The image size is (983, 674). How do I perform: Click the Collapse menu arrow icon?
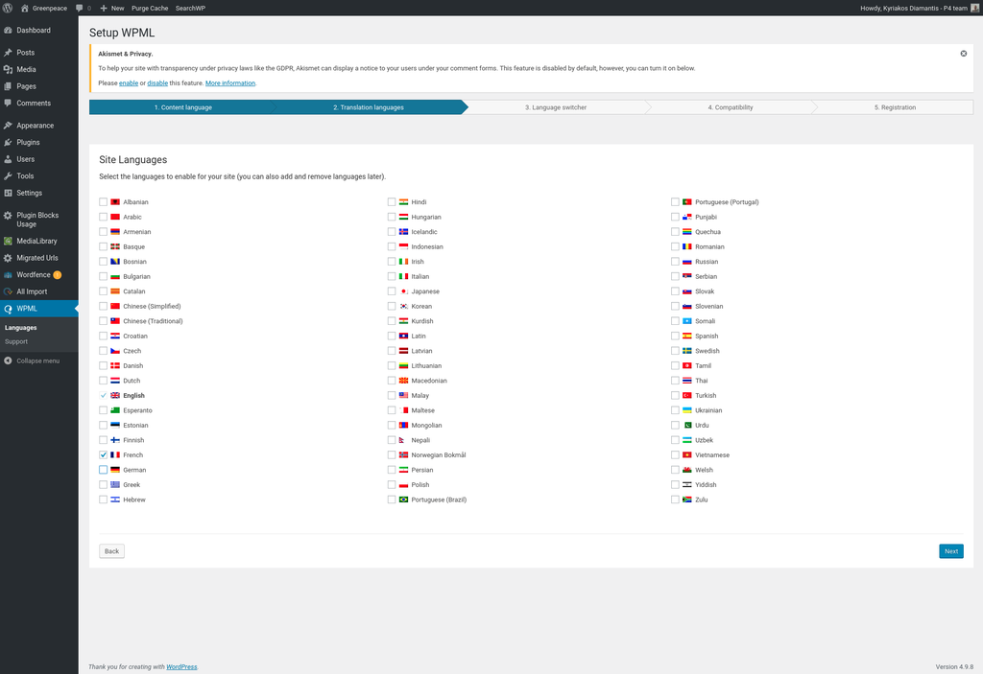coord(8,360)
